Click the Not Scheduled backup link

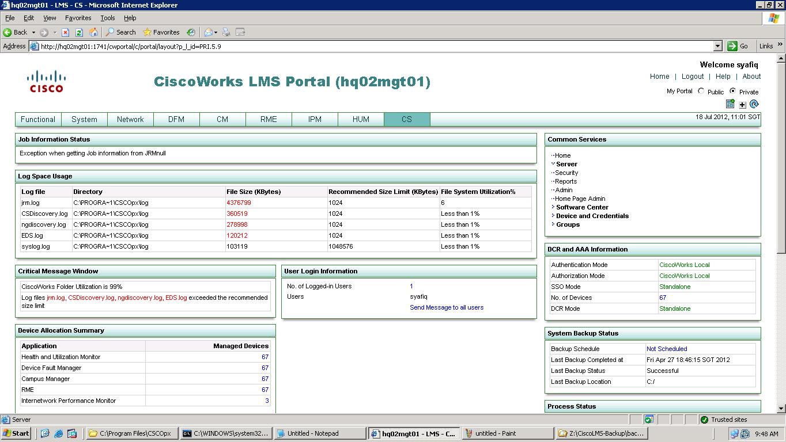[667, 349]
